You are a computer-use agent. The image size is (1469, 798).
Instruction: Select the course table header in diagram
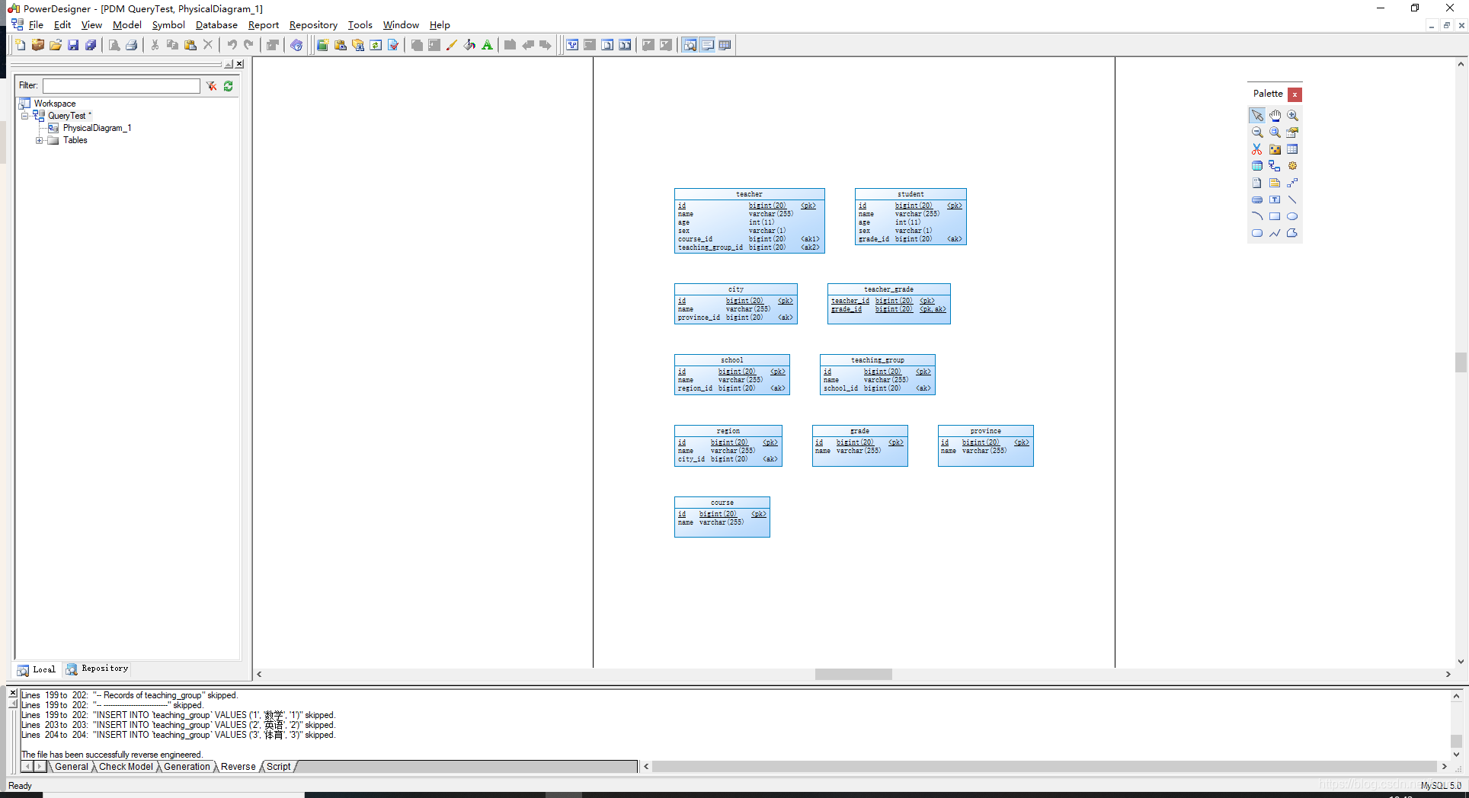pyautogui.click(x=722, y=503)
